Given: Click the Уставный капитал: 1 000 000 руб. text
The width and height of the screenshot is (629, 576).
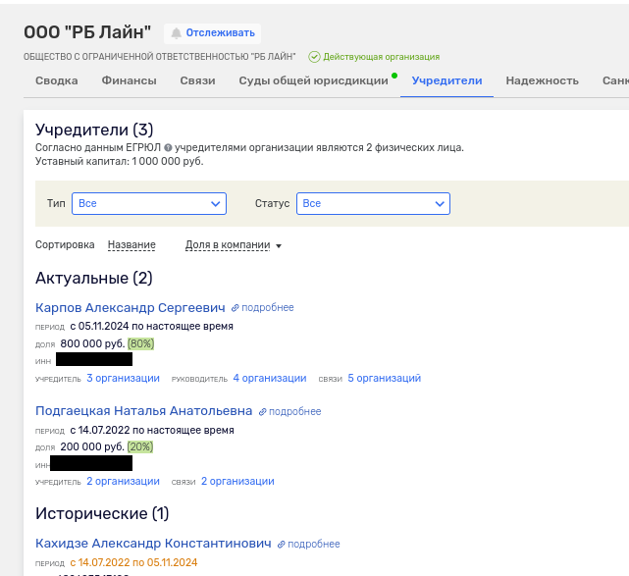Looking at the screenshot, I should click(x=120, y=161).
